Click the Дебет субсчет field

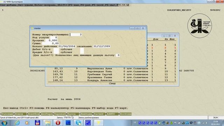point(82,49)
